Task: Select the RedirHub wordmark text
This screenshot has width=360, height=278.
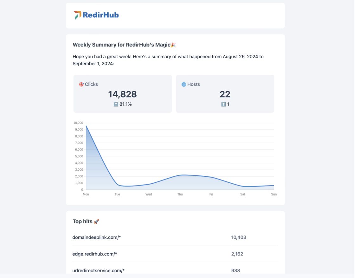Action: [x=100, y=15]
